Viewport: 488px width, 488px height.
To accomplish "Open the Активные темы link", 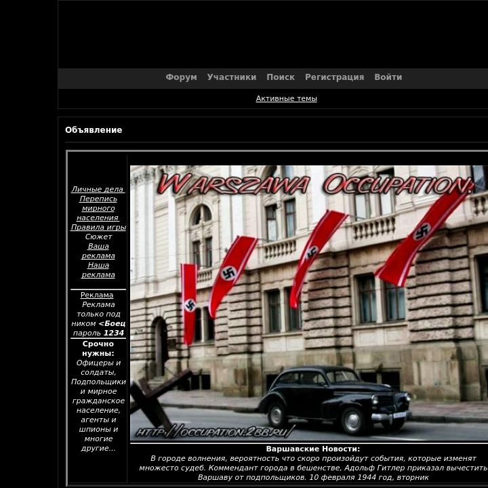I will pos(286,98).
